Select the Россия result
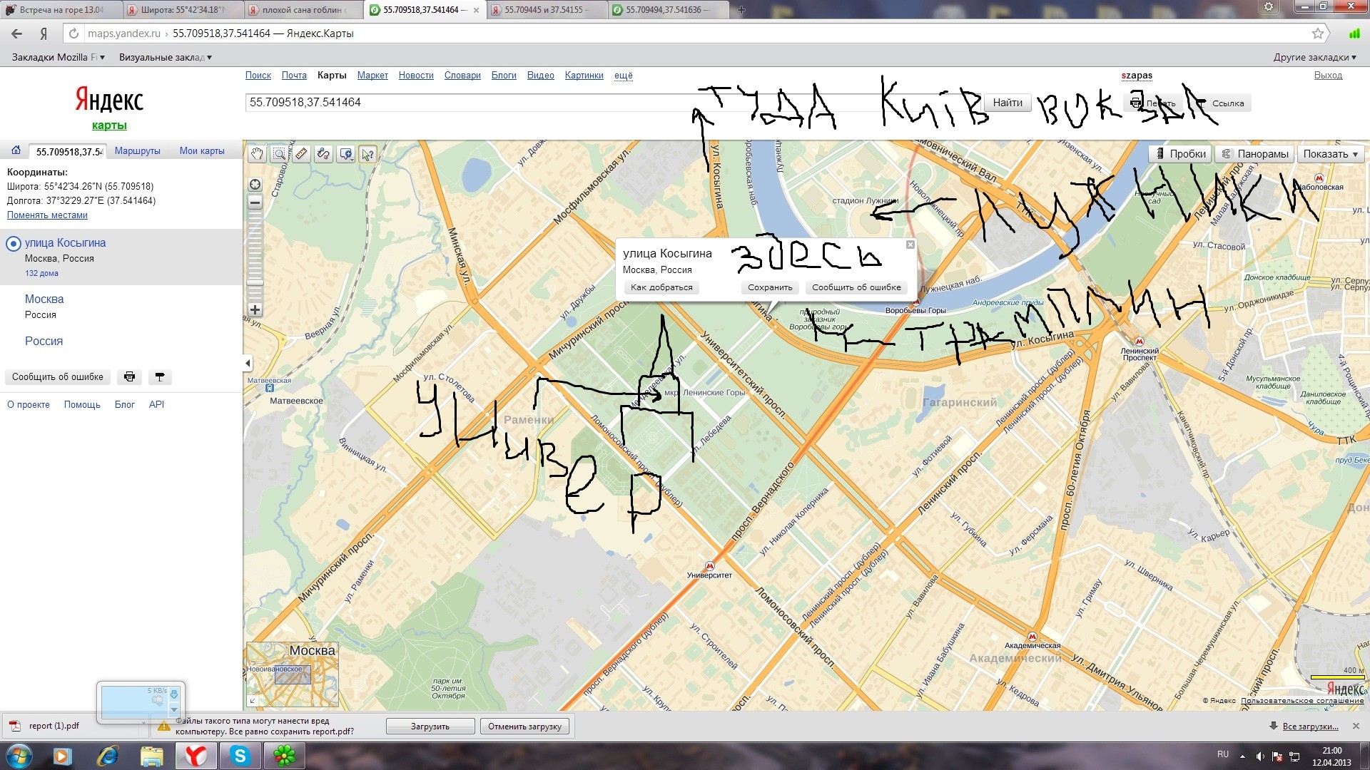This screenshot has height=770, width=1370. 44,342
